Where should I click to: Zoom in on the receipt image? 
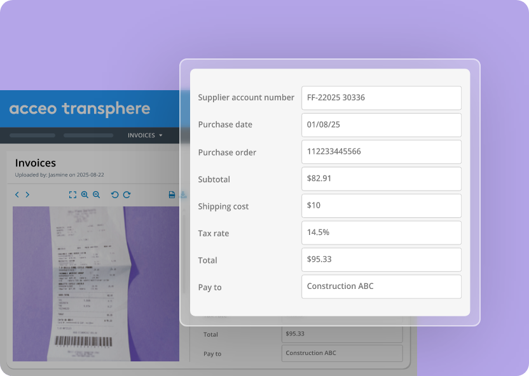[85, 194]
